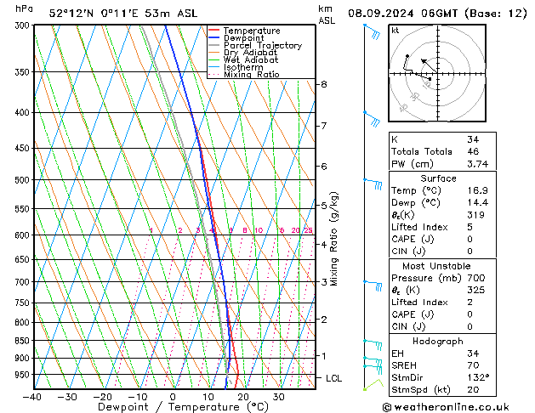Click the '8' km altitude tick label
This screenshot has height=413, width=535.
[x=324, y=84]
